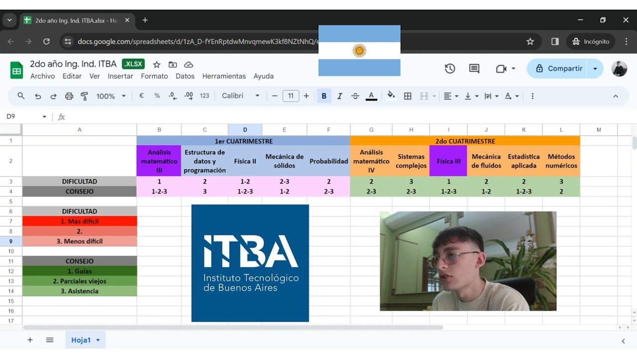Collapse the menus with the chevron-up icon
This screenshot has height=358, width=637.
616,96
